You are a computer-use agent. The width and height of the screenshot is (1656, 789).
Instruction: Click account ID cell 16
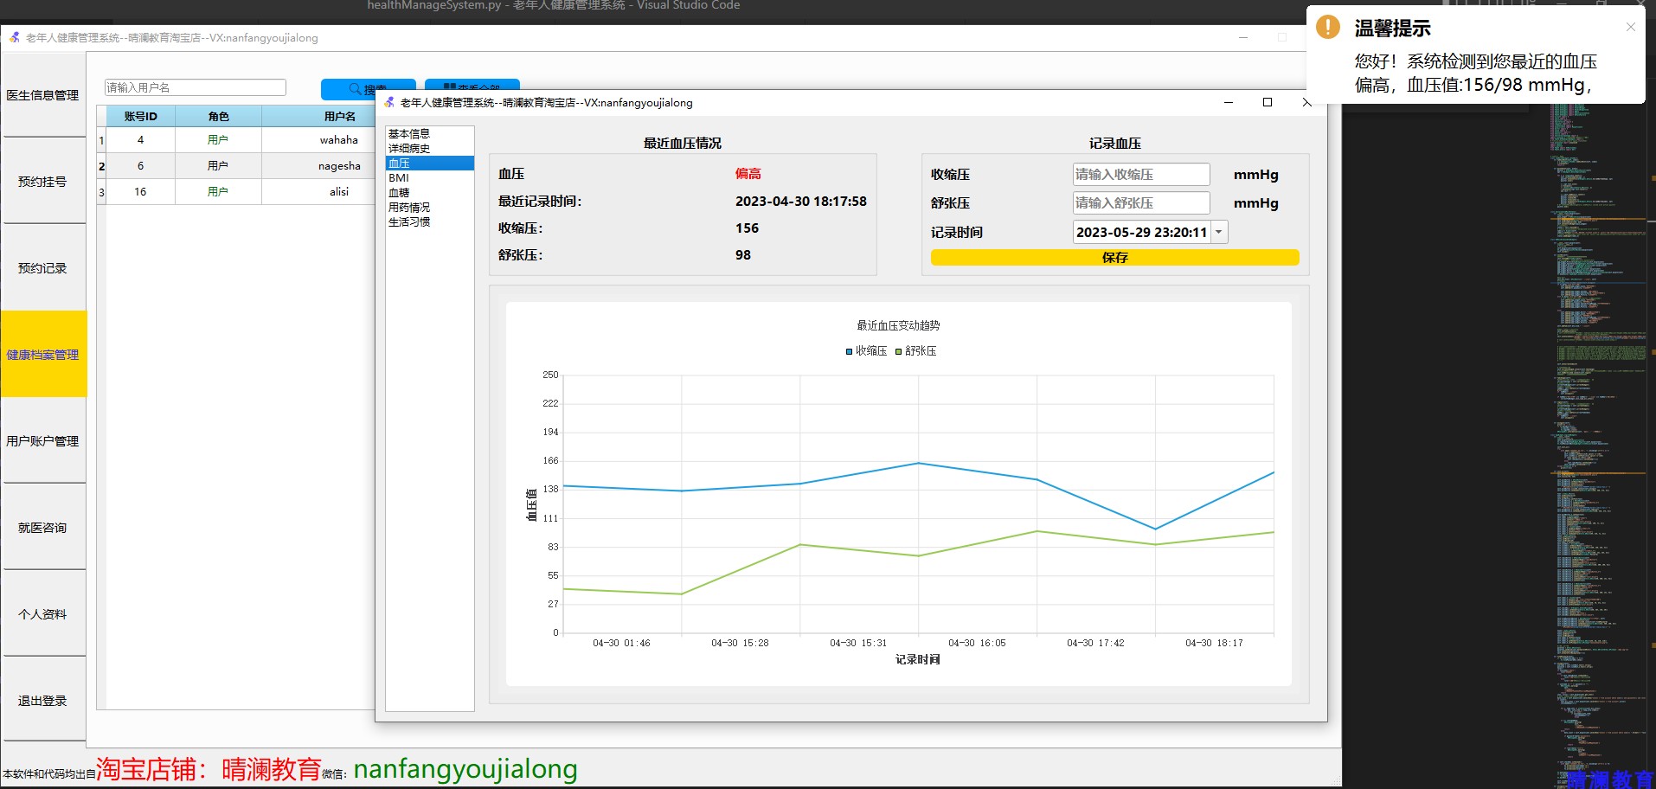(140, 192)
